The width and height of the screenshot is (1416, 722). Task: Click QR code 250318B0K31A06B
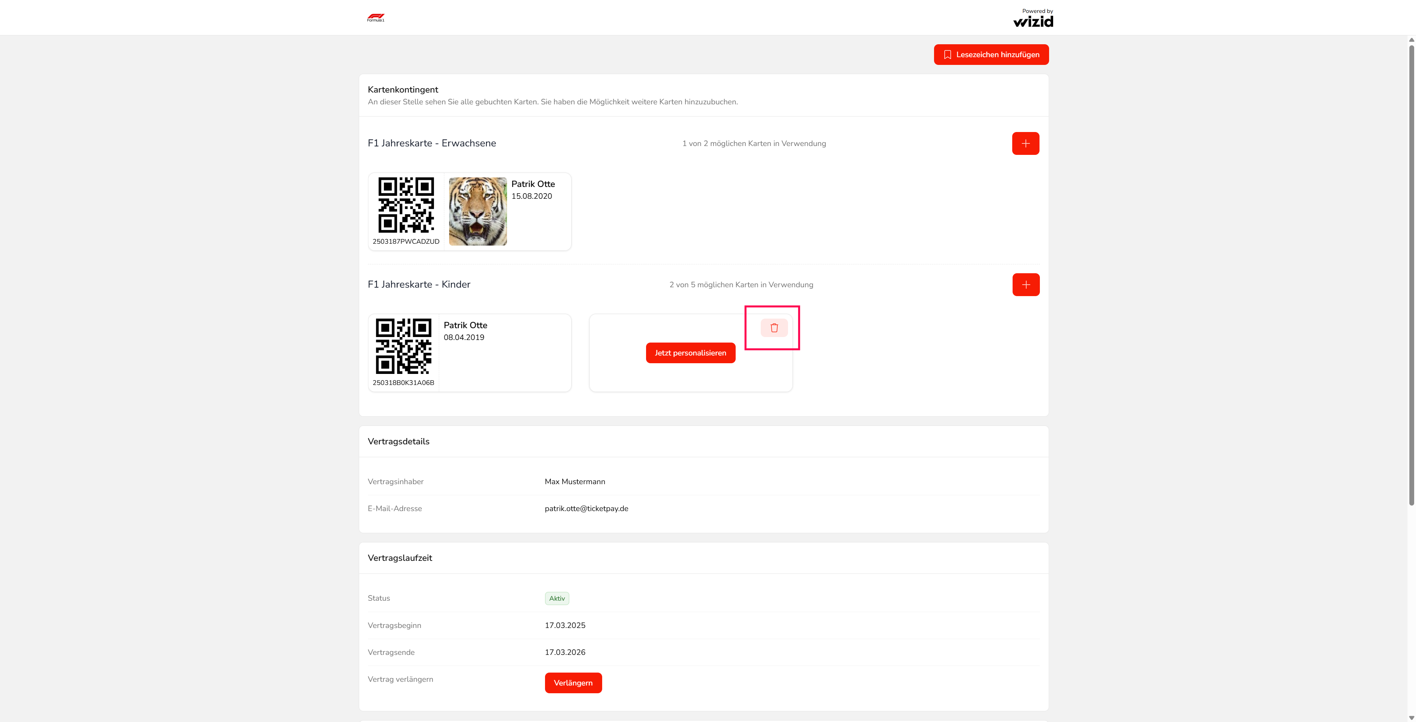[403, 346]
